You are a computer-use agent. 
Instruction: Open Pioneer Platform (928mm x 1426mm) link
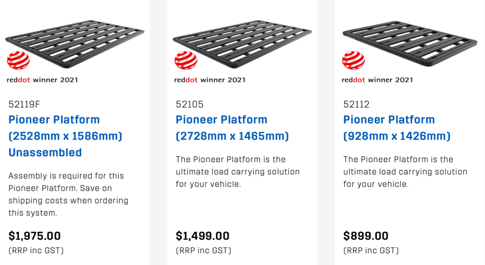coord(397,128)
